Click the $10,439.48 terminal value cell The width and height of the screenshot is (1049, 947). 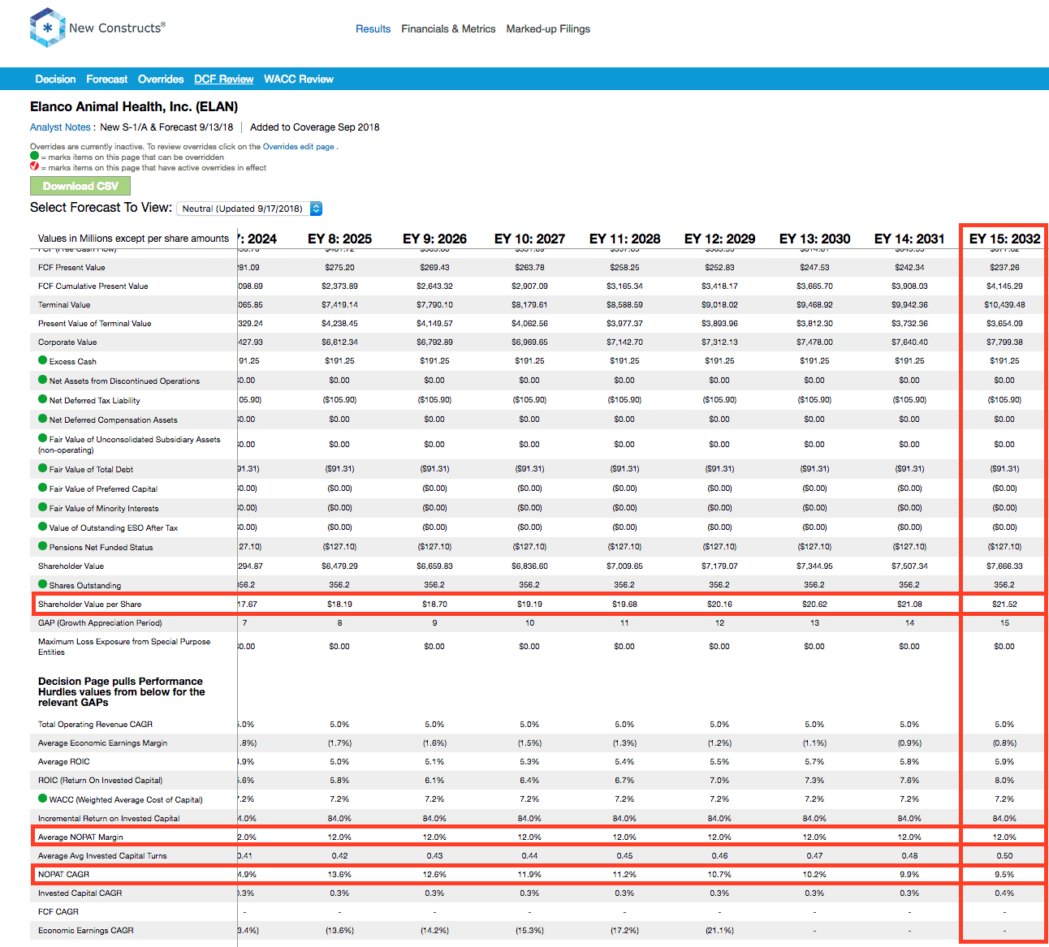[x=1004, y=304]
